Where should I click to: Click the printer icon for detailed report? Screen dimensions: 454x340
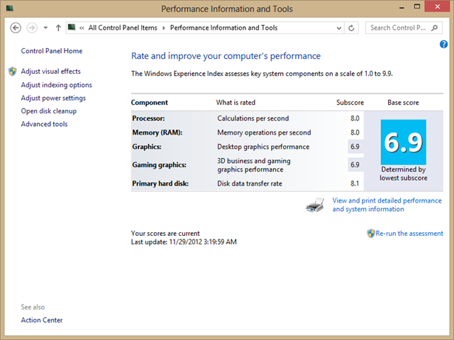coord(315,206)
